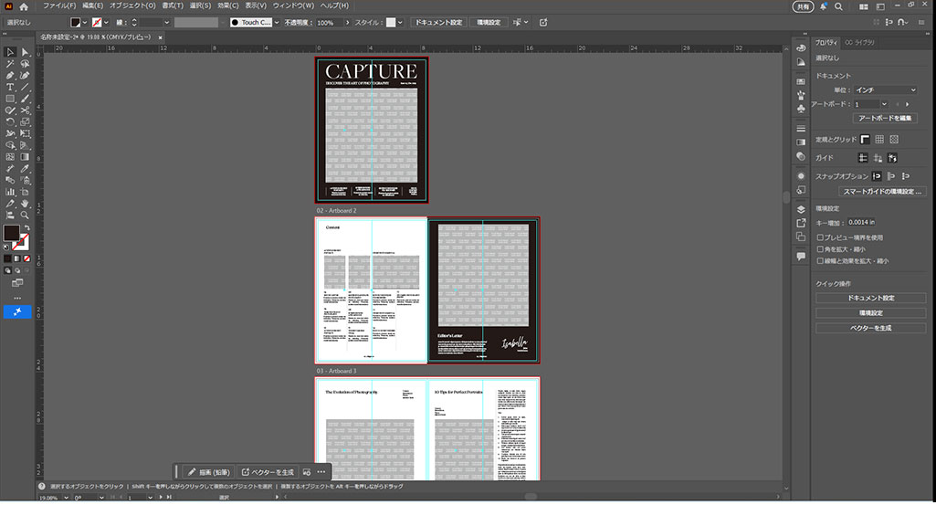Select the Type tool

tap(10, 87)
